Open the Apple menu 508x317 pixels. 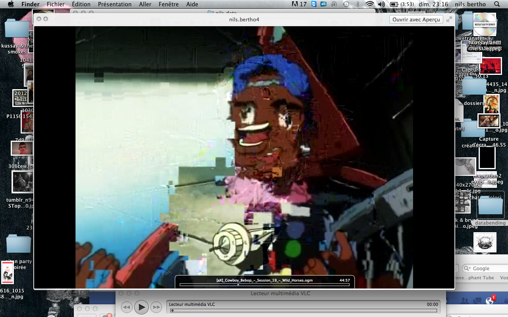(x=11, y=4)
